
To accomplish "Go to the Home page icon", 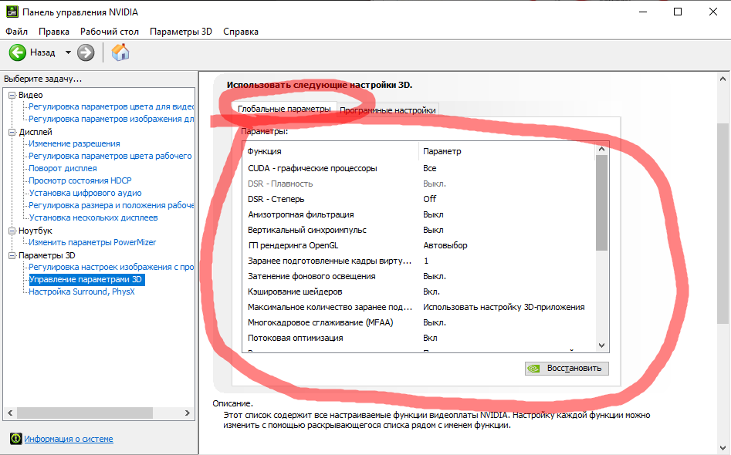I will coord(120,52).
